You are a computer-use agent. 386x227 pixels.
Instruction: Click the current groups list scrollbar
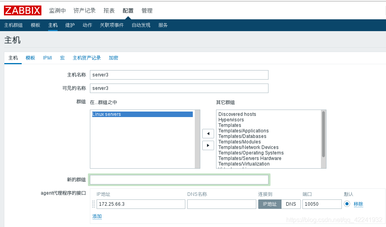click(197, 139)
